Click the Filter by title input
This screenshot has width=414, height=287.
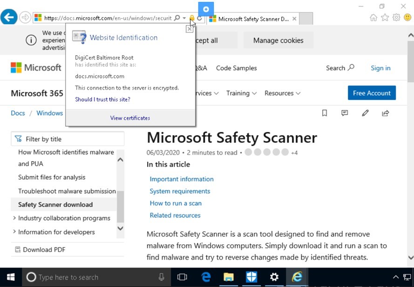coord(68,139)
